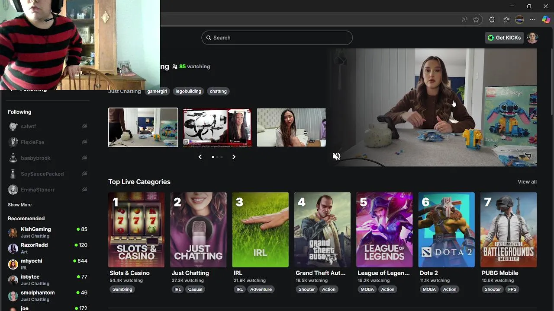Screen dimensions: 554x311
Task: Open the user profile avatar menu
Action: coord(532,38)
